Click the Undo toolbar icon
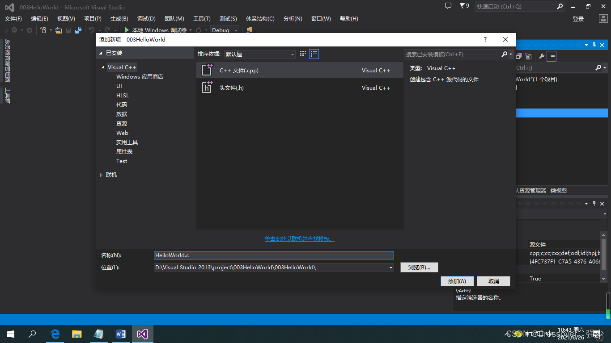The height and width of the screenshot is (343, 611). (x=92, y=30)
